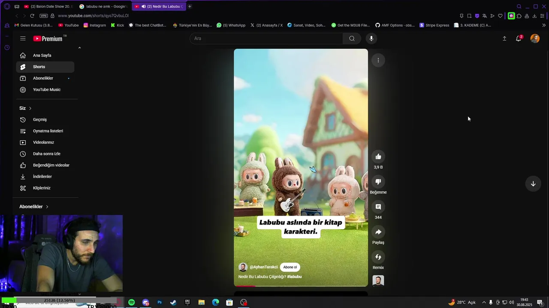Click the address bar URL
Viewport: 549px width, 308px height.
93,16
